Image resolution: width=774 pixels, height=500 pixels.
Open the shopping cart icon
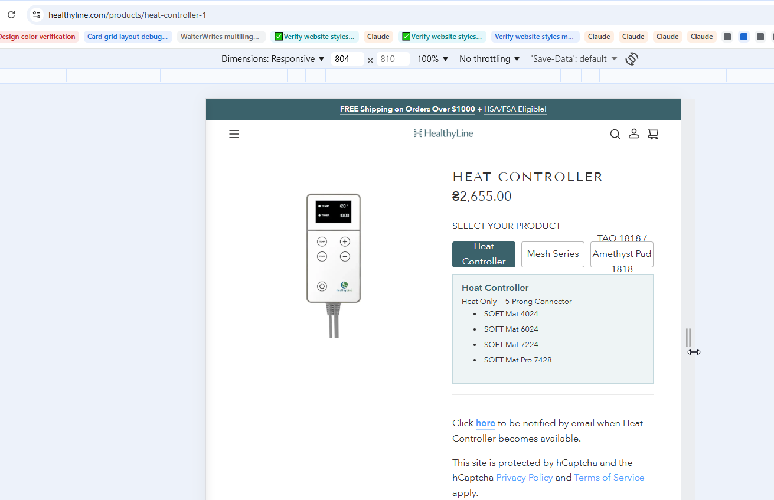[x=653, y=134]
